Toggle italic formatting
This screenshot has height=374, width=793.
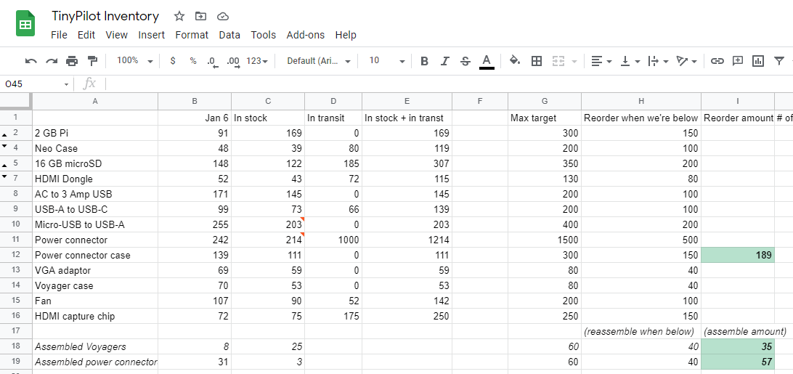[x=444, y=61]
